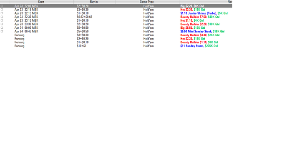Tick the checkbox for Big $2.20 row
This screenshot has height=164, width=292.
pos(2,6)
